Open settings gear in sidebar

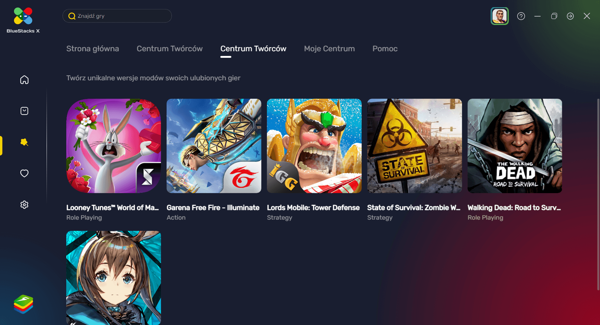point(24,205)
